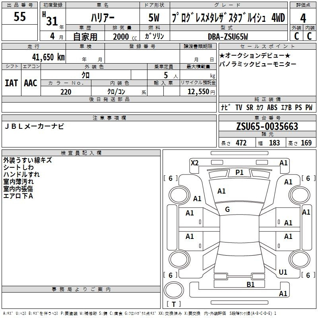Screen dimensions: 318x318
Task: Click the C grade under 内装
Action: coord(309,36)
